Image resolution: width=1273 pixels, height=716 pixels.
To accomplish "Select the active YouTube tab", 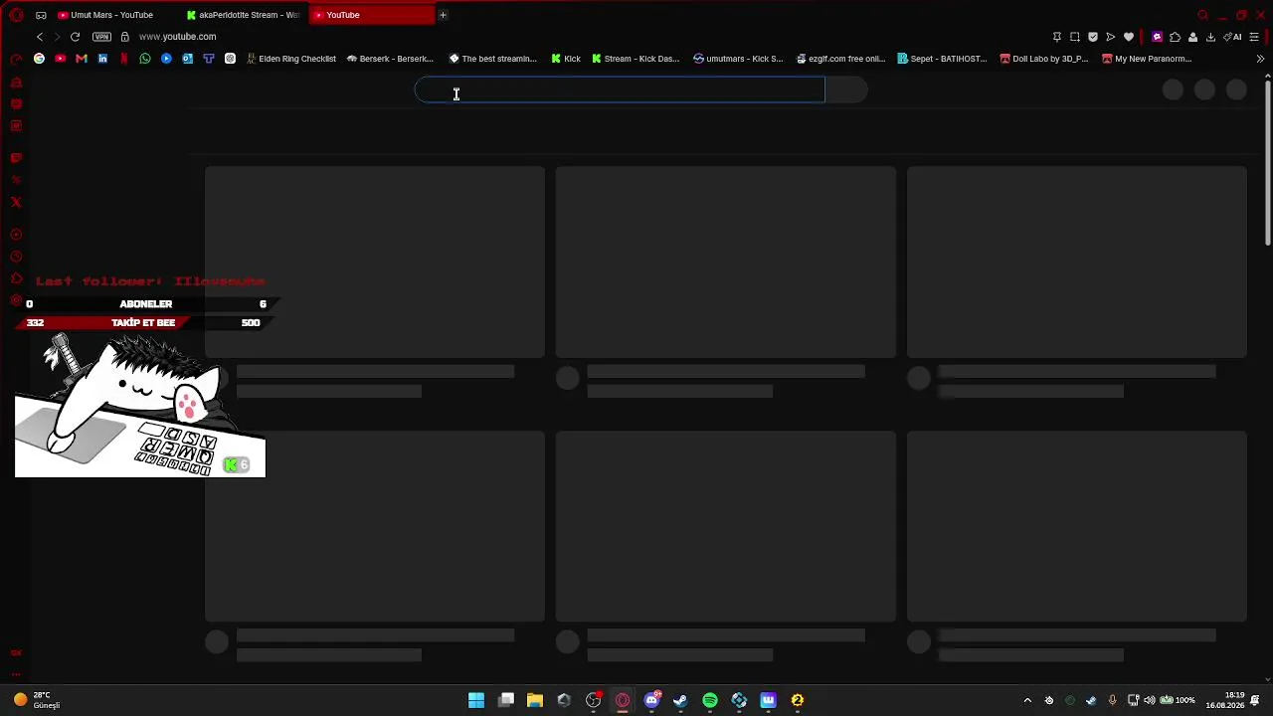I will pyautogui.click(x=370, y=15).
